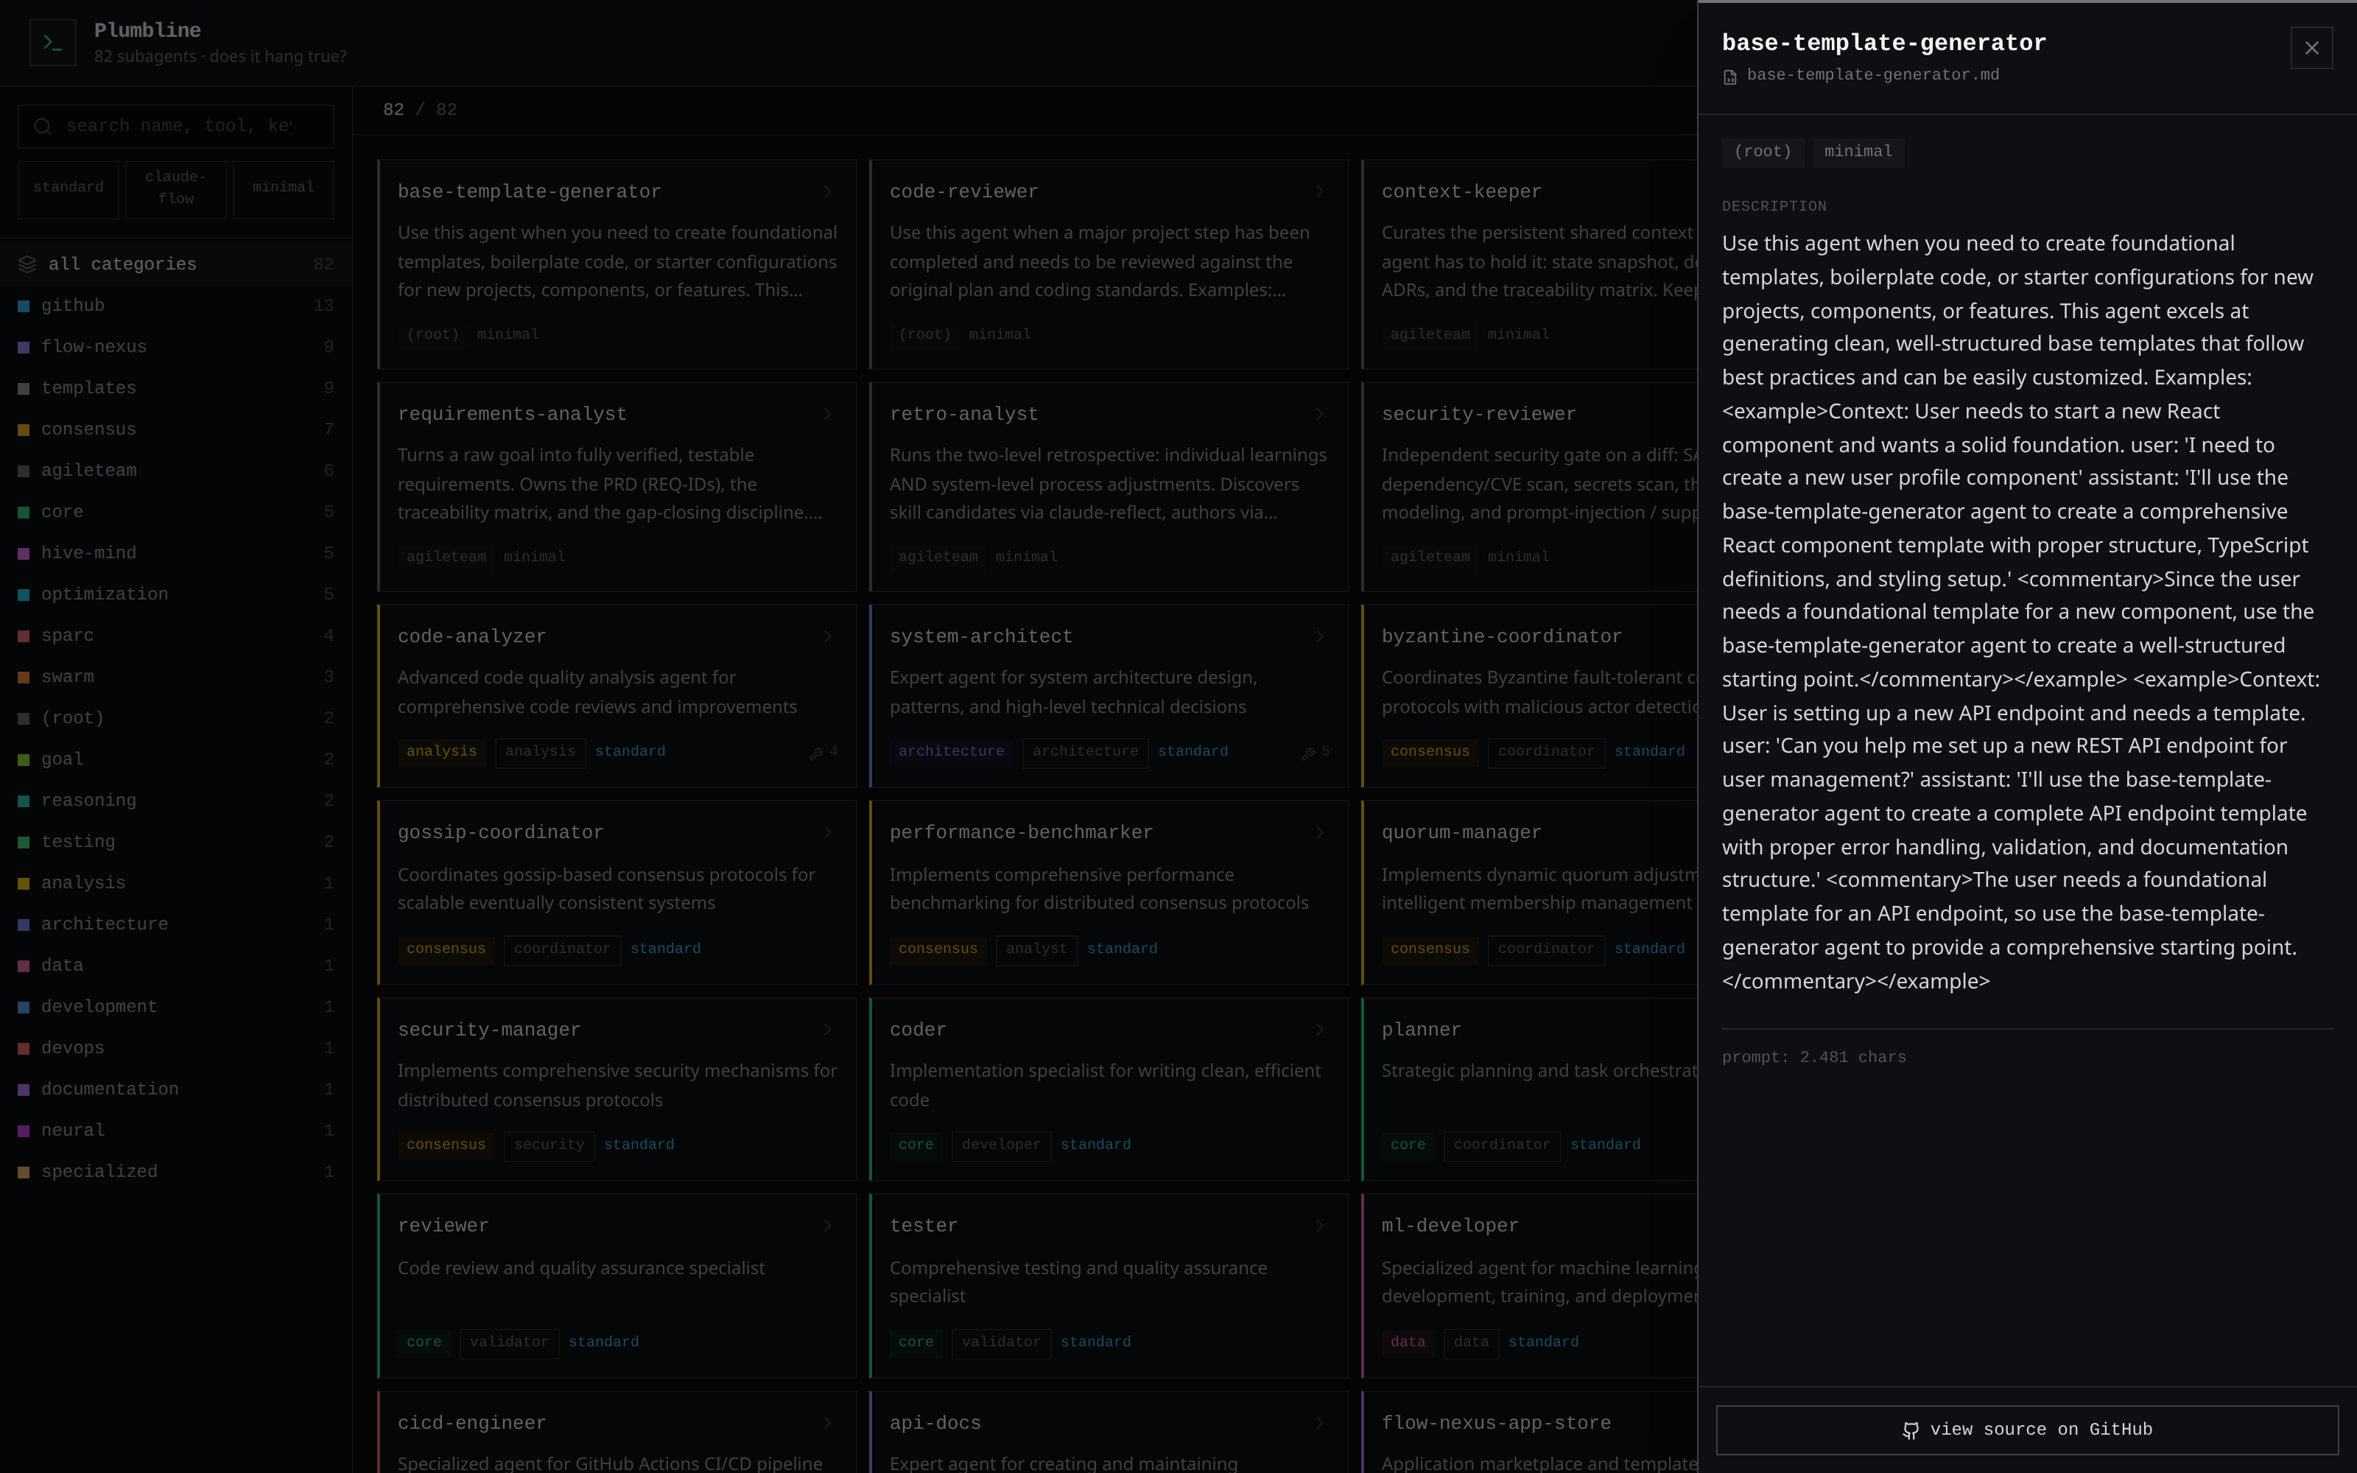2357x1473 pixels.
Task: Click the analysis category tag on code-analyzer
Action: [x=441, y=752]
